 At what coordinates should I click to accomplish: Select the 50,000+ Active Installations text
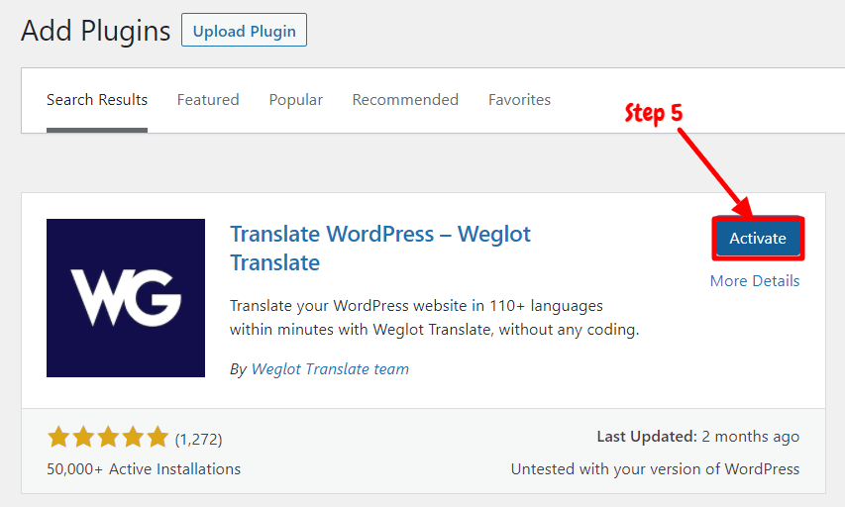pos(144,469)
